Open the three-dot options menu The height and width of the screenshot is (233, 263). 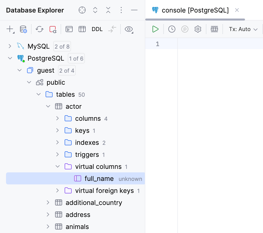121,10
